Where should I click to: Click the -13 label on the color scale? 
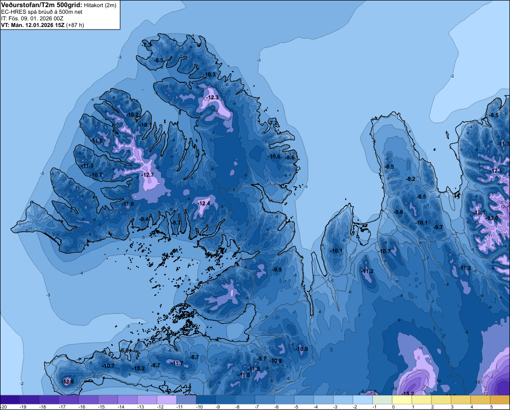point(140,407)
